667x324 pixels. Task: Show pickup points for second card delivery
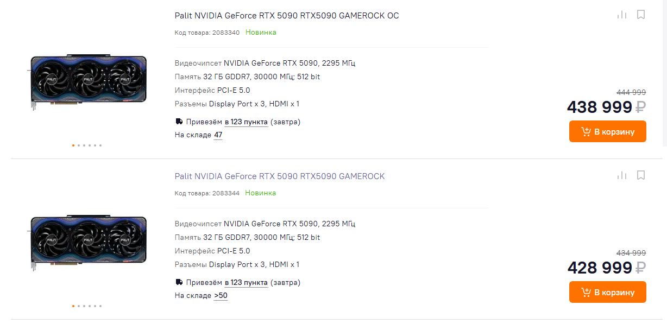(246, 282)
